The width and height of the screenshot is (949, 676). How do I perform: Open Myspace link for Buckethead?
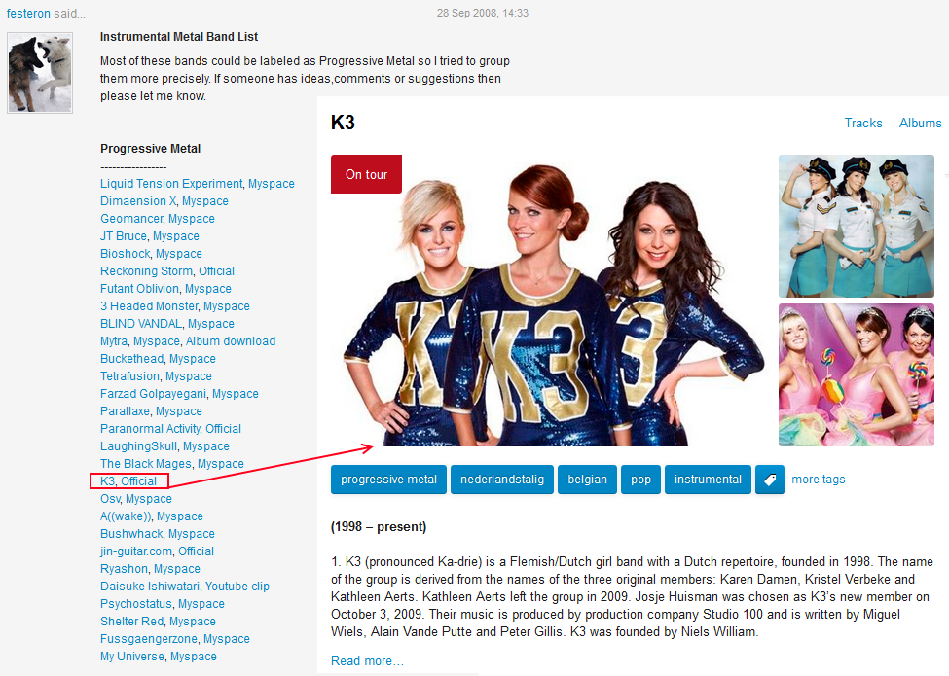click(193, 359)
